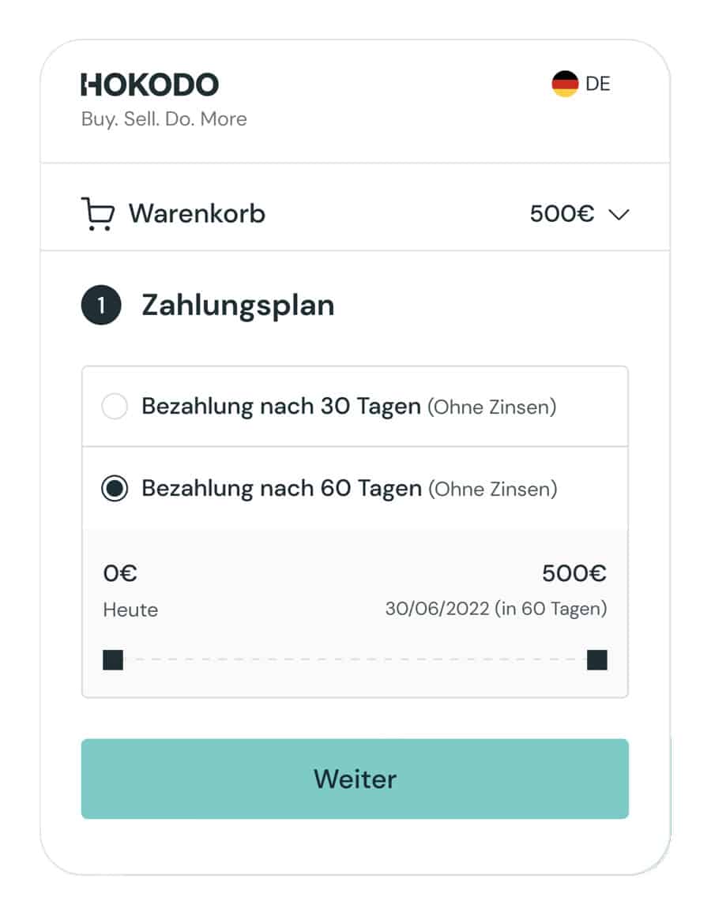The image size is (711, 916).
Task: Open the DE language selector
Action: tap(581, 84)
